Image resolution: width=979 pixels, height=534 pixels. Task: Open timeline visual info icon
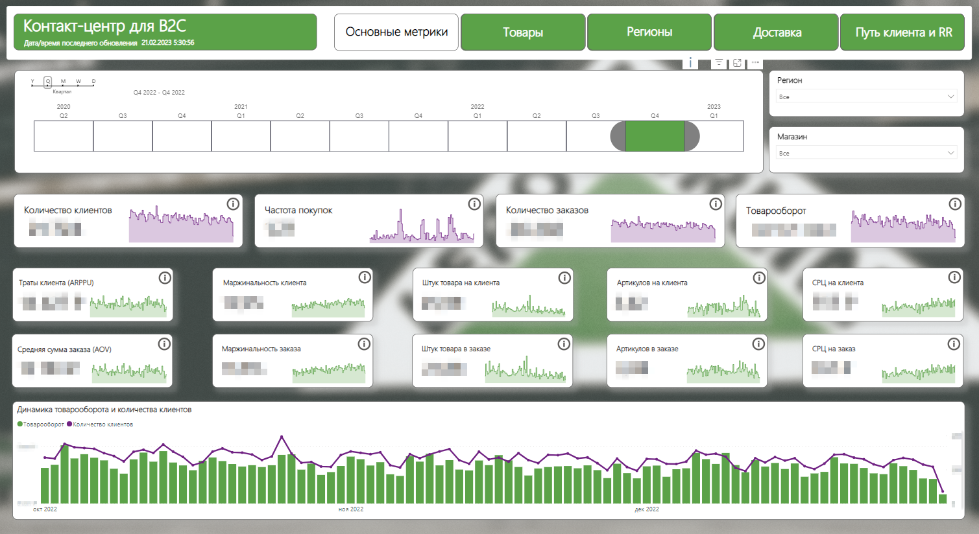(x=690, y=63)
